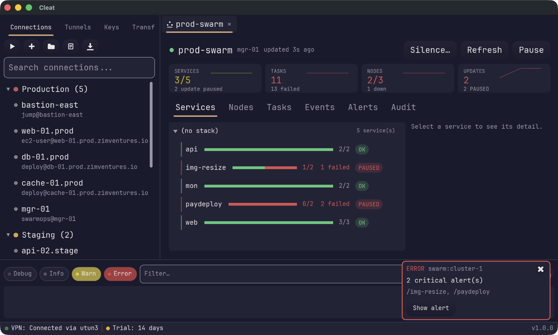Click the Search connections field
This screenshot has width=558, height=335.
(79, 68)
